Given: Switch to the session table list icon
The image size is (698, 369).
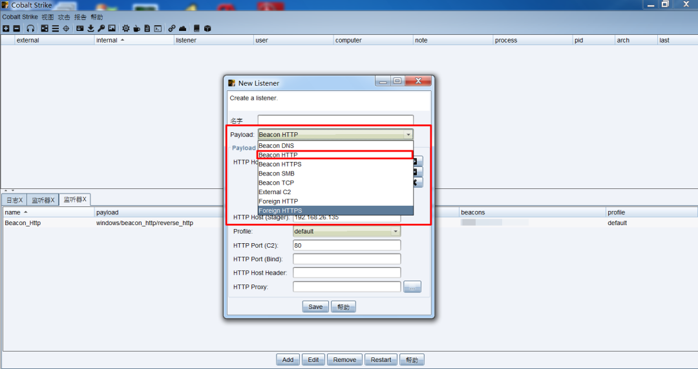Looking at the screenshot, I should click(55, 28).
